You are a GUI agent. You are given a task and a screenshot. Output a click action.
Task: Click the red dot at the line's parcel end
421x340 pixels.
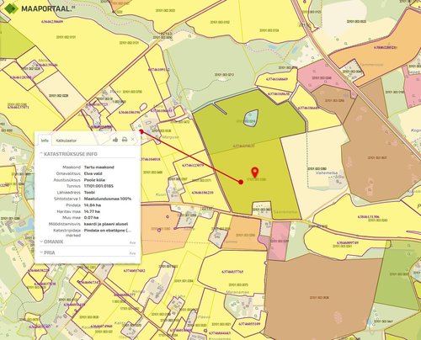click(241, 182)
